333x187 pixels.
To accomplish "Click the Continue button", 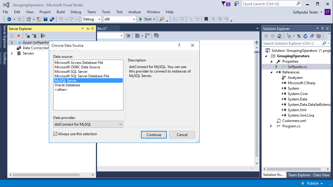I will pyautogui.click(x=154, y=135).
